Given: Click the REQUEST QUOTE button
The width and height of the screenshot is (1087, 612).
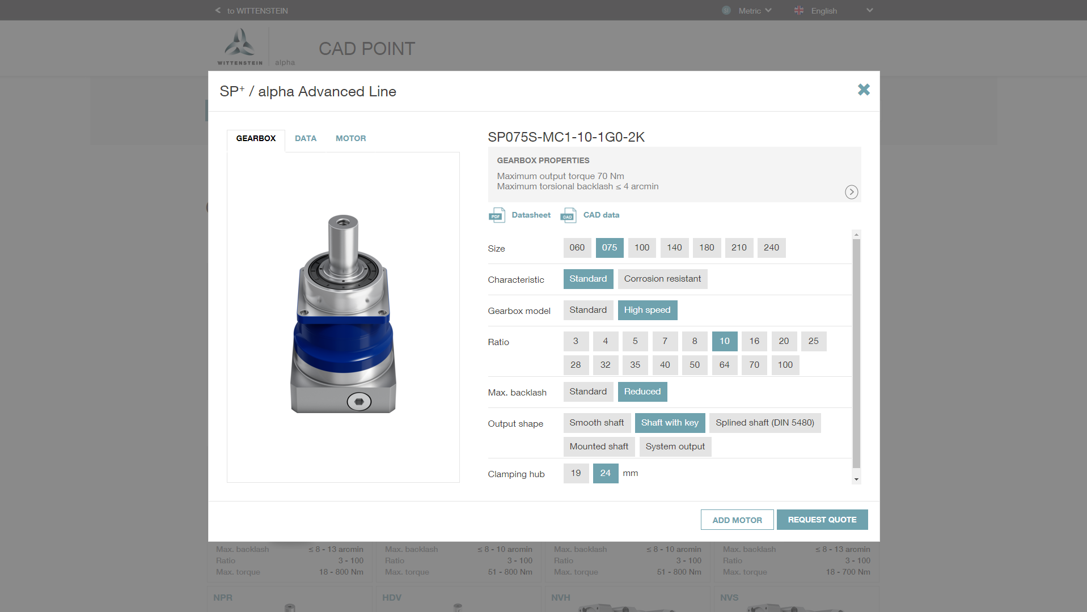Looking at the screenshot, I should (822, 520).
